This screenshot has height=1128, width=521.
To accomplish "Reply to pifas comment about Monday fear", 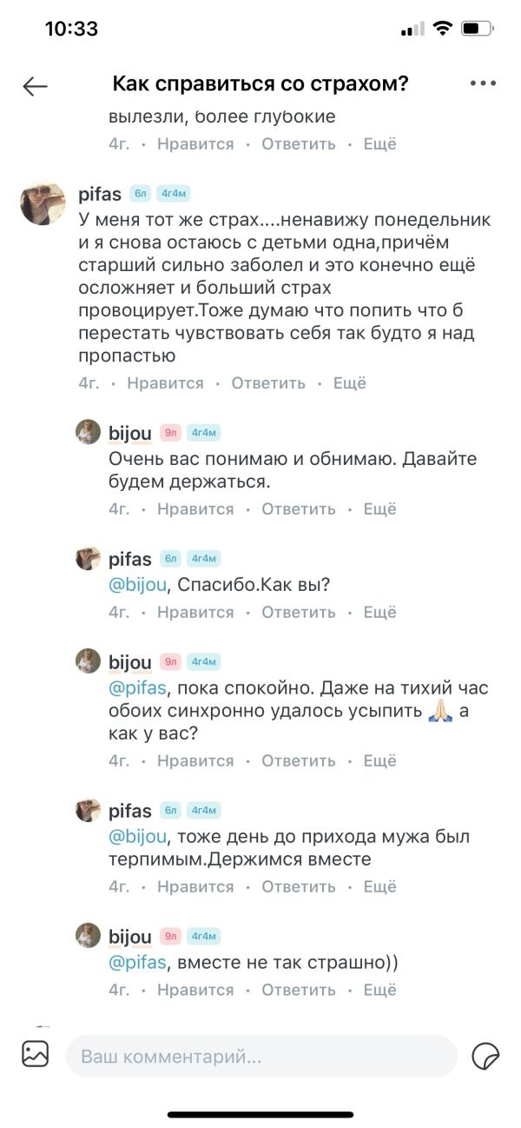I will click(x=268, y=383).
